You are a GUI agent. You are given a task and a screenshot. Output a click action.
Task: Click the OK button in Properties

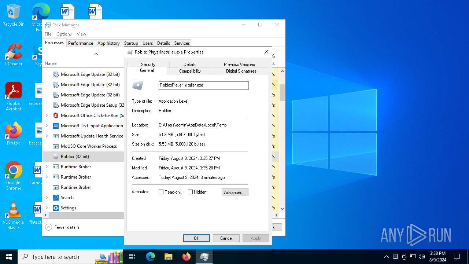click(x=196, y=238)
